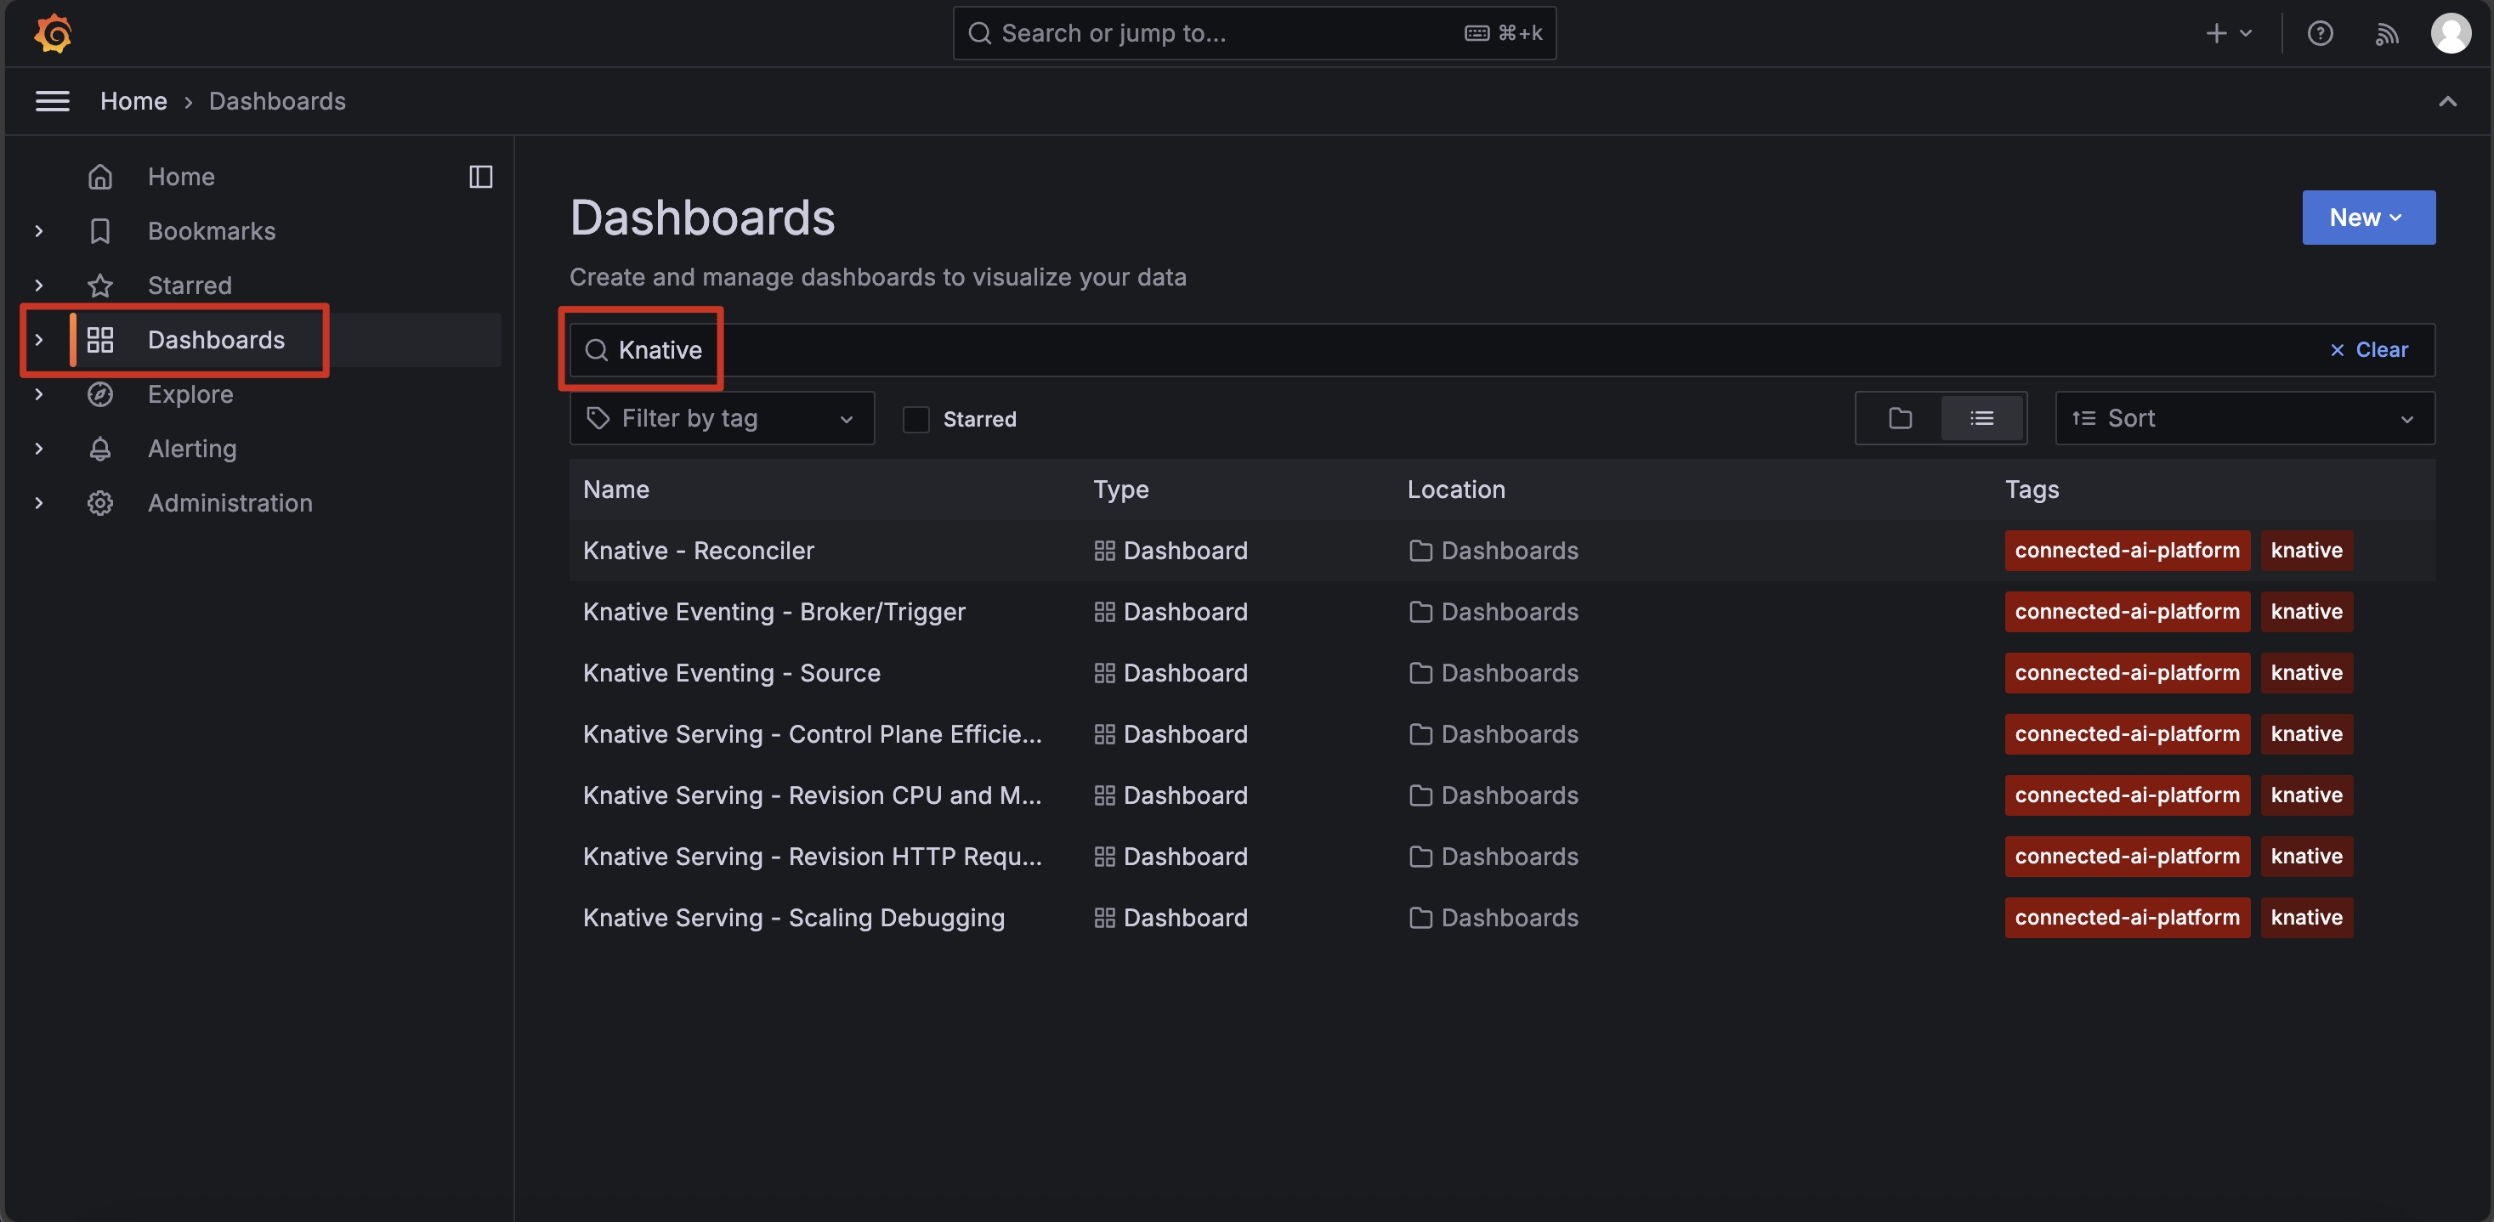Click the Dashboards grid icon in sidebar
The width and height of the screenshot is (2494, 1222).
pyautogui.click(x=100, y=340)
